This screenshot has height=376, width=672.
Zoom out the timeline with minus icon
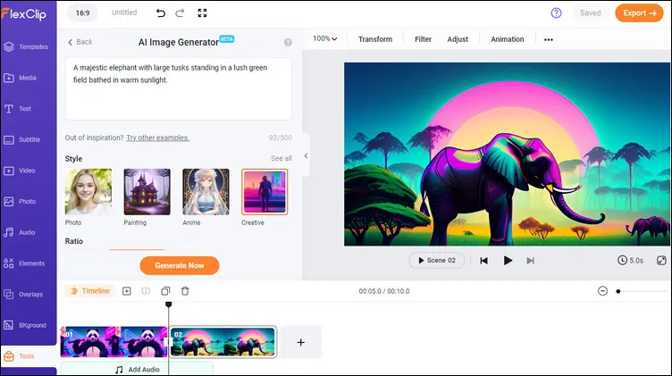point(602,291)
